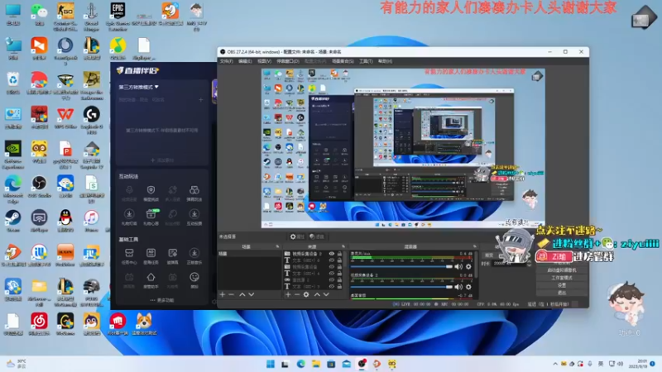The height and width of the screenshot is (372, 662).
Task: Hide the 文本 (GDI+) 3 source eye
Action: (332, 286)
